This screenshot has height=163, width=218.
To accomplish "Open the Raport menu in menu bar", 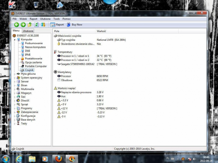I will (33, 19).
